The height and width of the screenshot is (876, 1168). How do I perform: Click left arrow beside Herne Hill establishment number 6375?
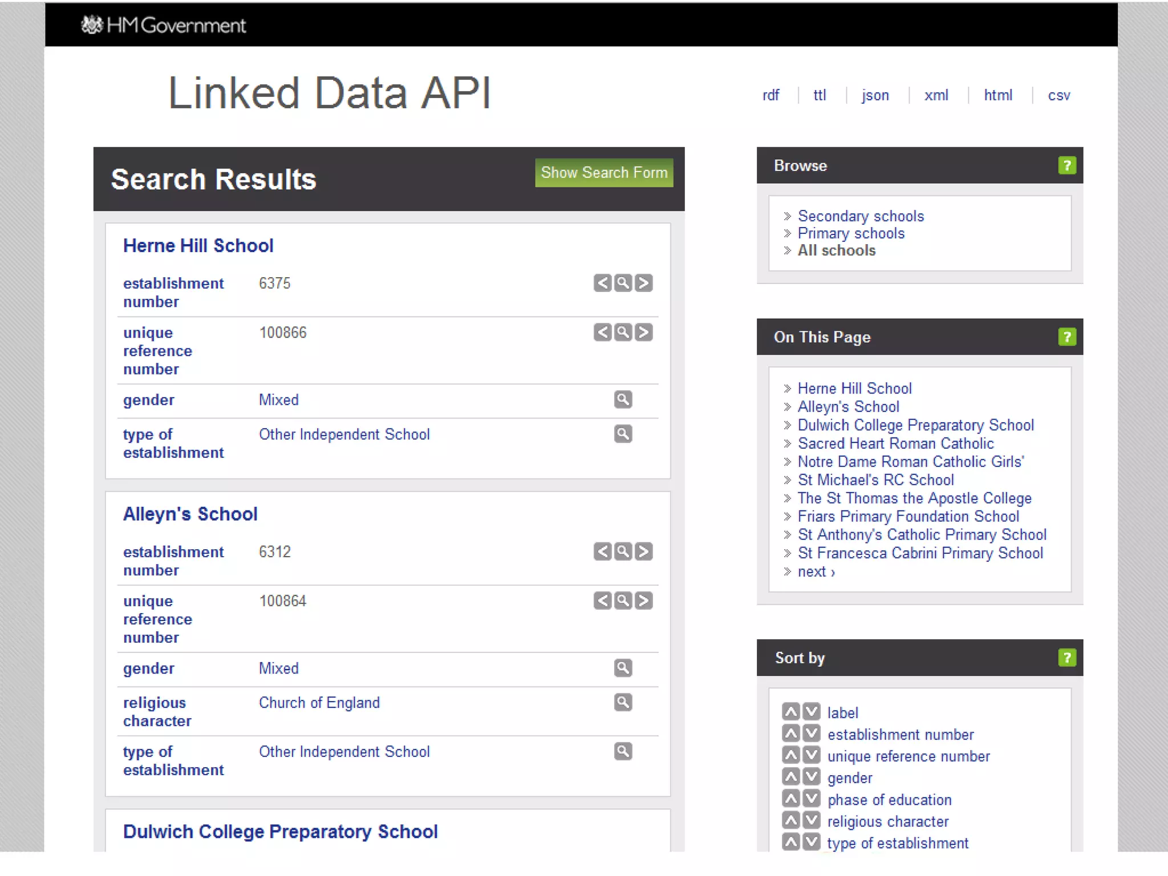point(602,283)
